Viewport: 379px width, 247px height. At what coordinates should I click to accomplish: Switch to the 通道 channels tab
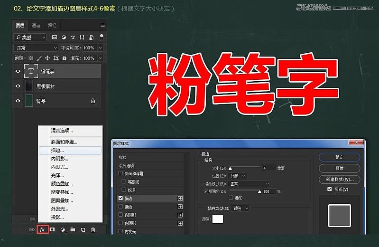[x=36, y=25]
